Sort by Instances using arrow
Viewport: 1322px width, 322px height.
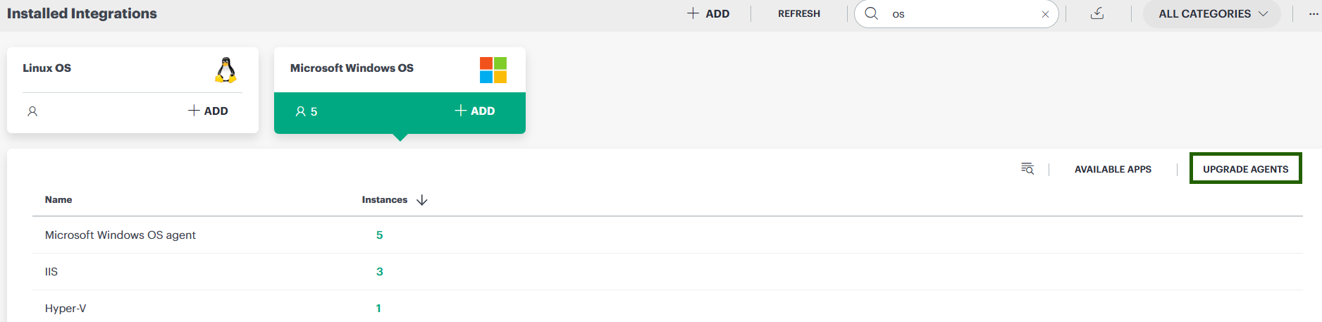(422, 200)
